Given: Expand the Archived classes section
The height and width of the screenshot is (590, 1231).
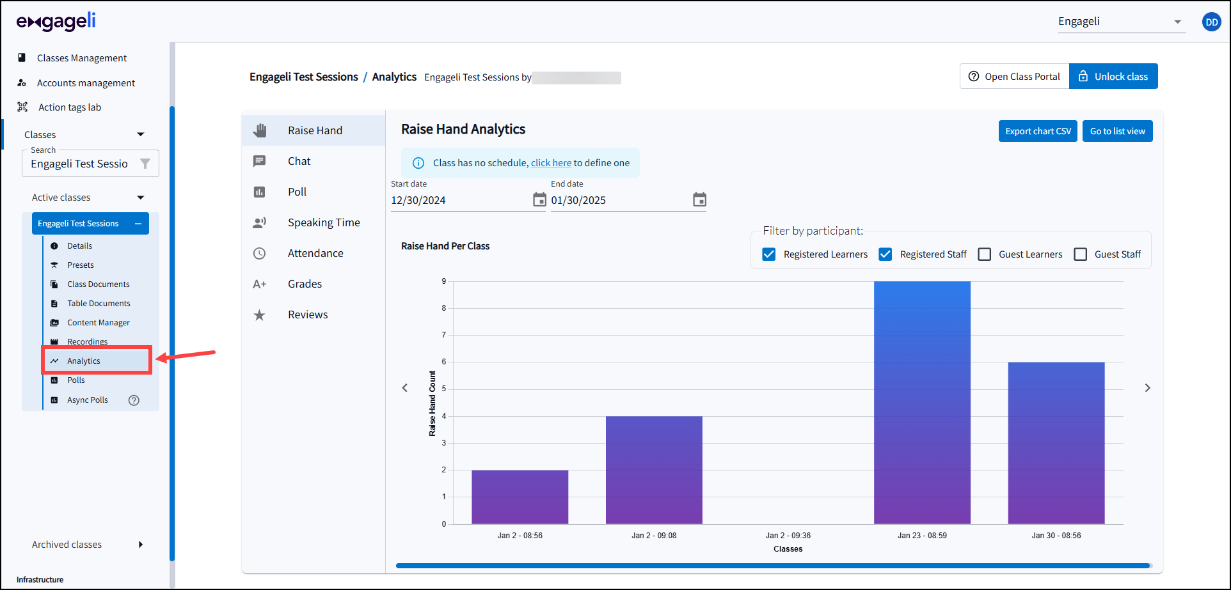Looking at the screenshot, I should point(141,545).
